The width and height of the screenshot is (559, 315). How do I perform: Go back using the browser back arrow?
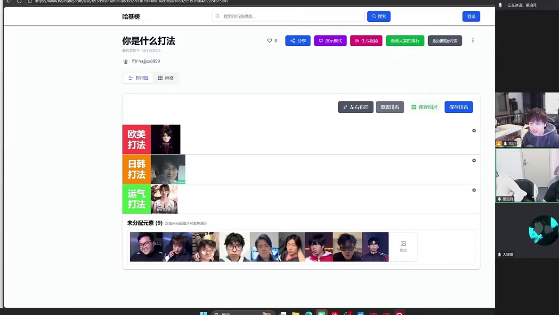click(8, 1)
